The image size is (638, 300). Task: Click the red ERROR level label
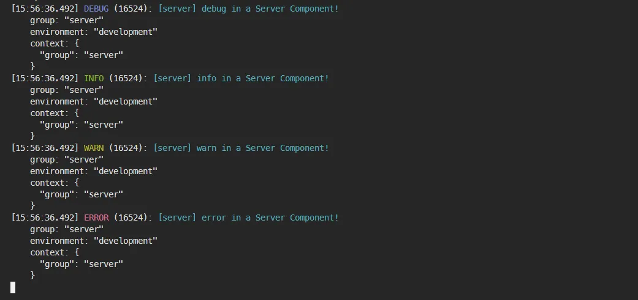pyautogui.click(x=96, y=218)
